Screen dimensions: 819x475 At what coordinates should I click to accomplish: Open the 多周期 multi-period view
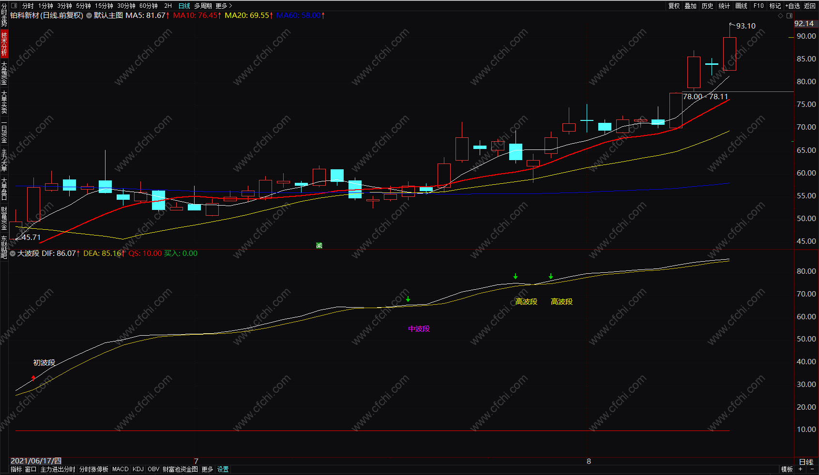[x=203, y=6]
